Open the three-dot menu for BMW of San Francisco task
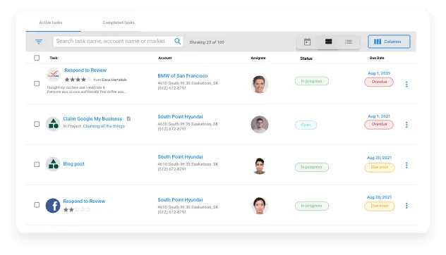Screen dimensions: 446x255 (406, 85)
